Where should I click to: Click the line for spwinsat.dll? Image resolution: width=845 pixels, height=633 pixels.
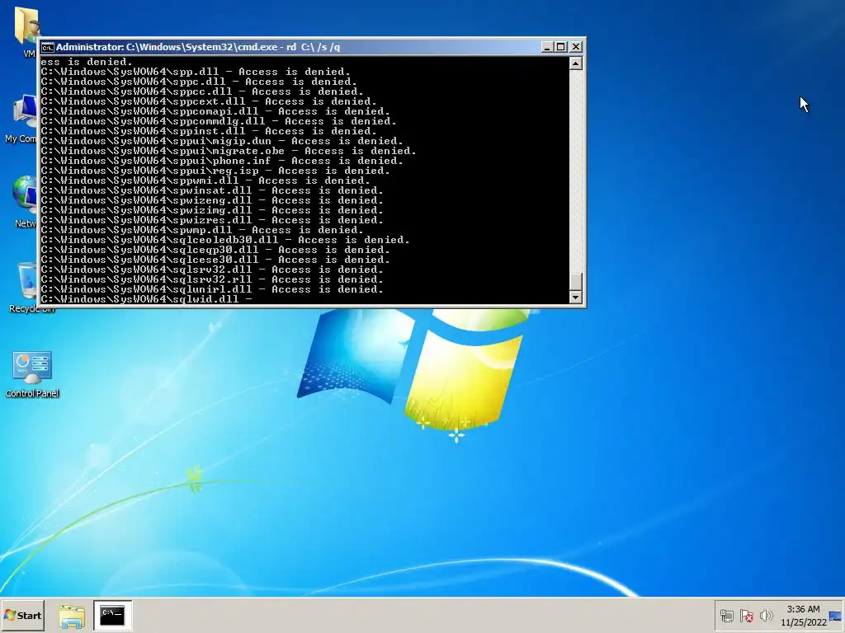[x=212, y=190]
